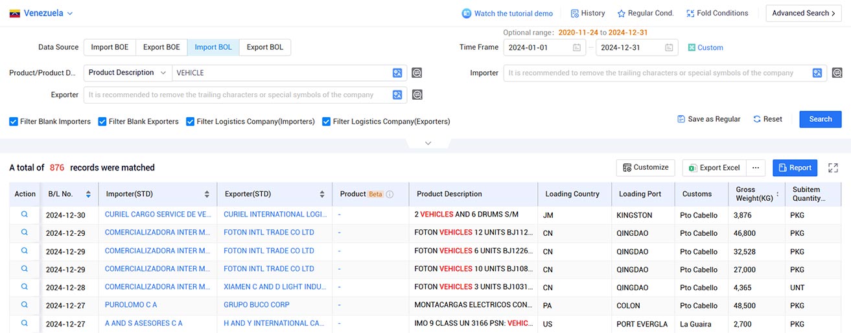Open exporter H AND Y INTERNATIONAL CA...

point(274,323)
